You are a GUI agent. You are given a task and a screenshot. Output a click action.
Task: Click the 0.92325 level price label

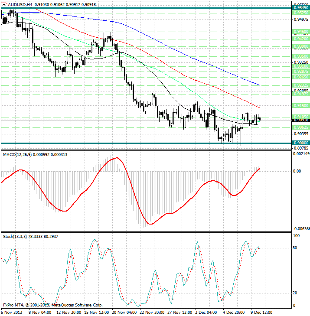coord(301,85)
